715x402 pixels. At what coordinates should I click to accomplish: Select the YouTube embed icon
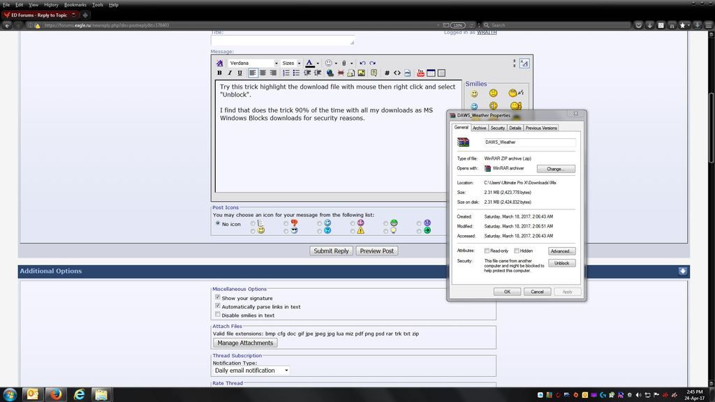(x=420, y=73)
